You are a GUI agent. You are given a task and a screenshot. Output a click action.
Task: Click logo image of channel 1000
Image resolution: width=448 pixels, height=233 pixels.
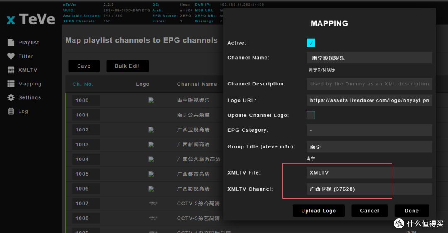151,100
